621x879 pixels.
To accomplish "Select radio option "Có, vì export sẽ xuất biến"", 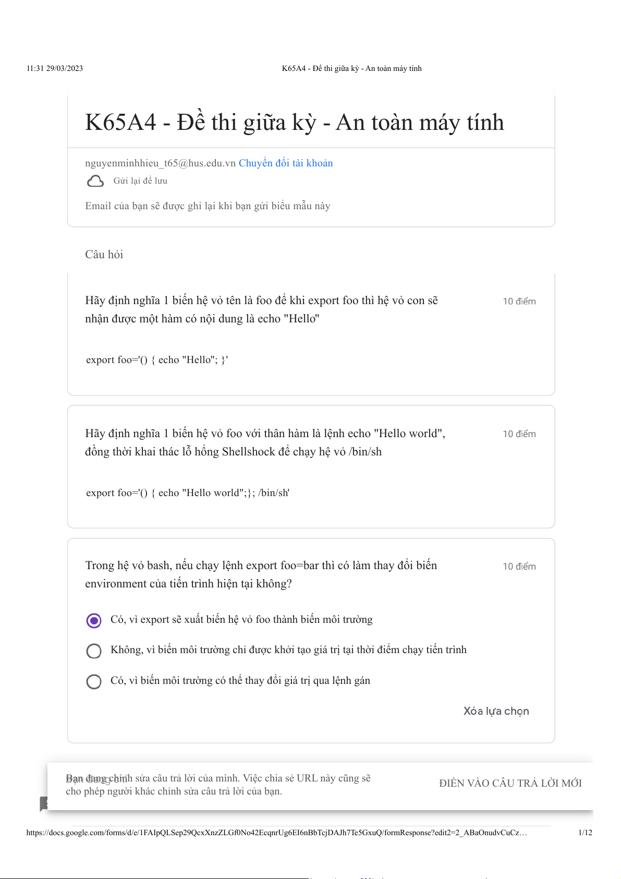I will tap(94, 620).
